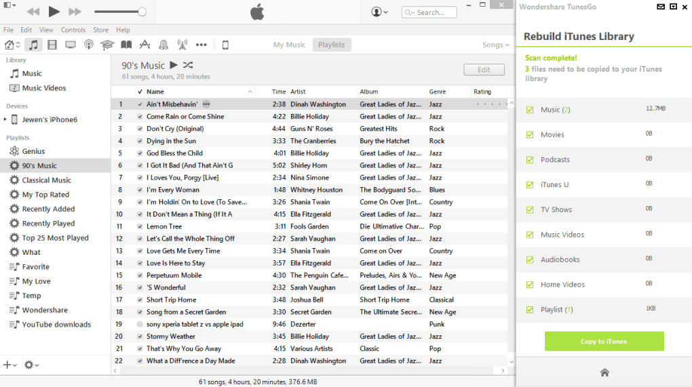Click the iPhone device icon
The width and height of the screenshot is (692, 387).
pyautogui.click(x=225, y=45)
